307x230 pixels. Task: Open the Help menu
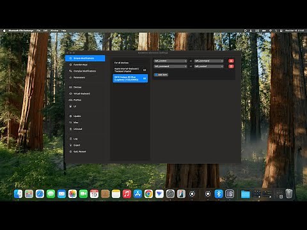pos(64,31)
